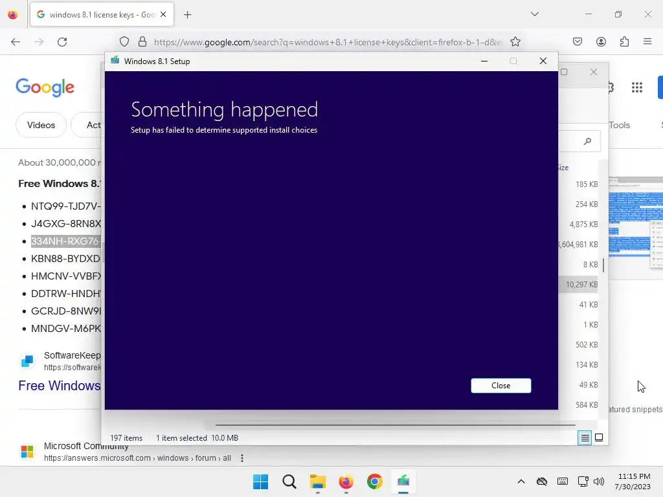Switch File Explorer to large icons view
This screenshot has height=497, width=663.
click(599, 437)
